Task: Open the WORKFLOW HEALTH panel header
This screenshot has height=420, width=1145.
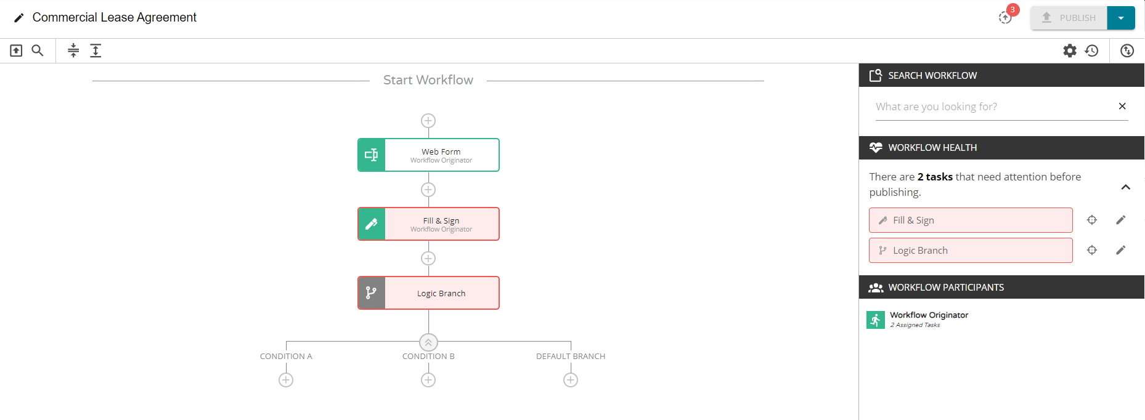Action: tap(932, 147)
